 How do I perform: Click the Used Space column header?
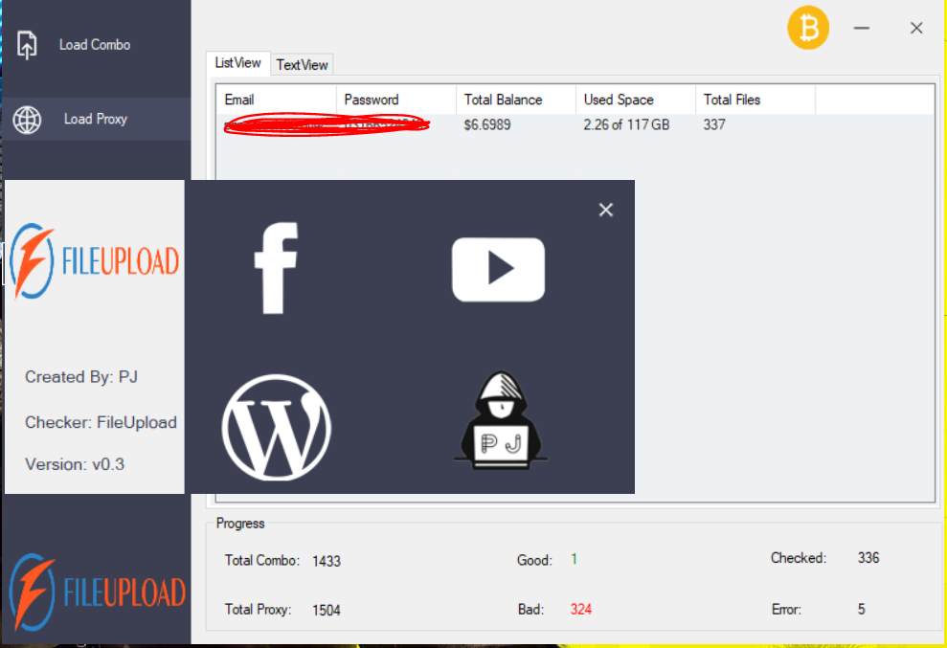click(x=635, y=100)
